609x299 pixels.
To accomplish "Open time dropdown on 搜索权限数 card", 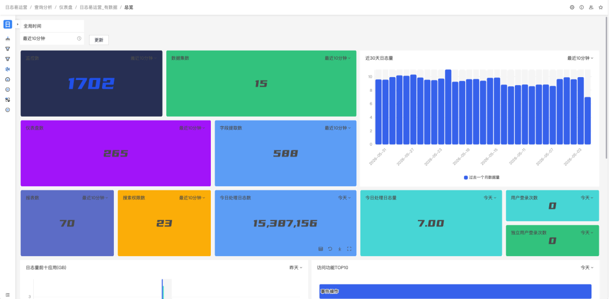I will [x=192, y=198].
